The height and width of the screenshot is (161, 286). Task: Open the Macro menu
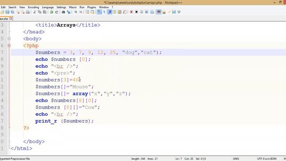click(x=72, y=7)
